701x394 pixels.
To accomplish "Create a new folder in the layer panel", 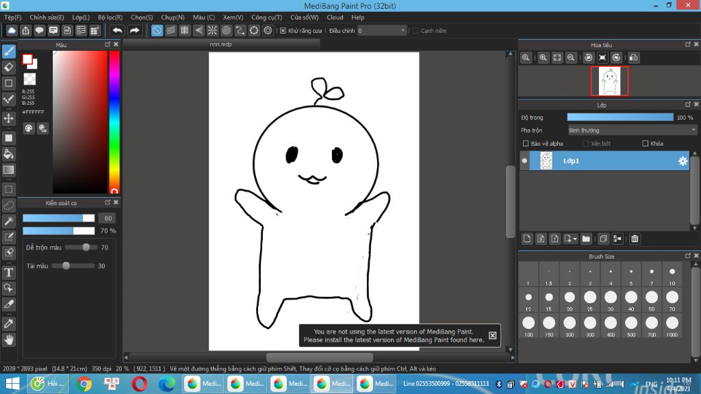I will click(x=586, y=239).
